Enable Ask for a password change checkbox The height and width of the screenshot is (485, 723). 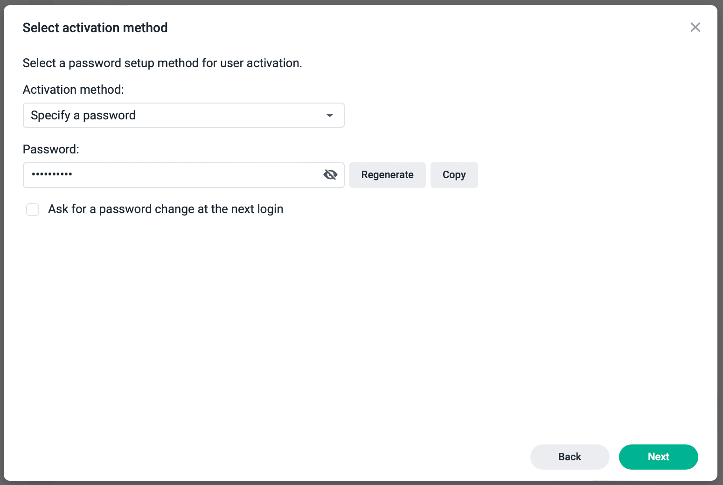[x=33, y=209]
